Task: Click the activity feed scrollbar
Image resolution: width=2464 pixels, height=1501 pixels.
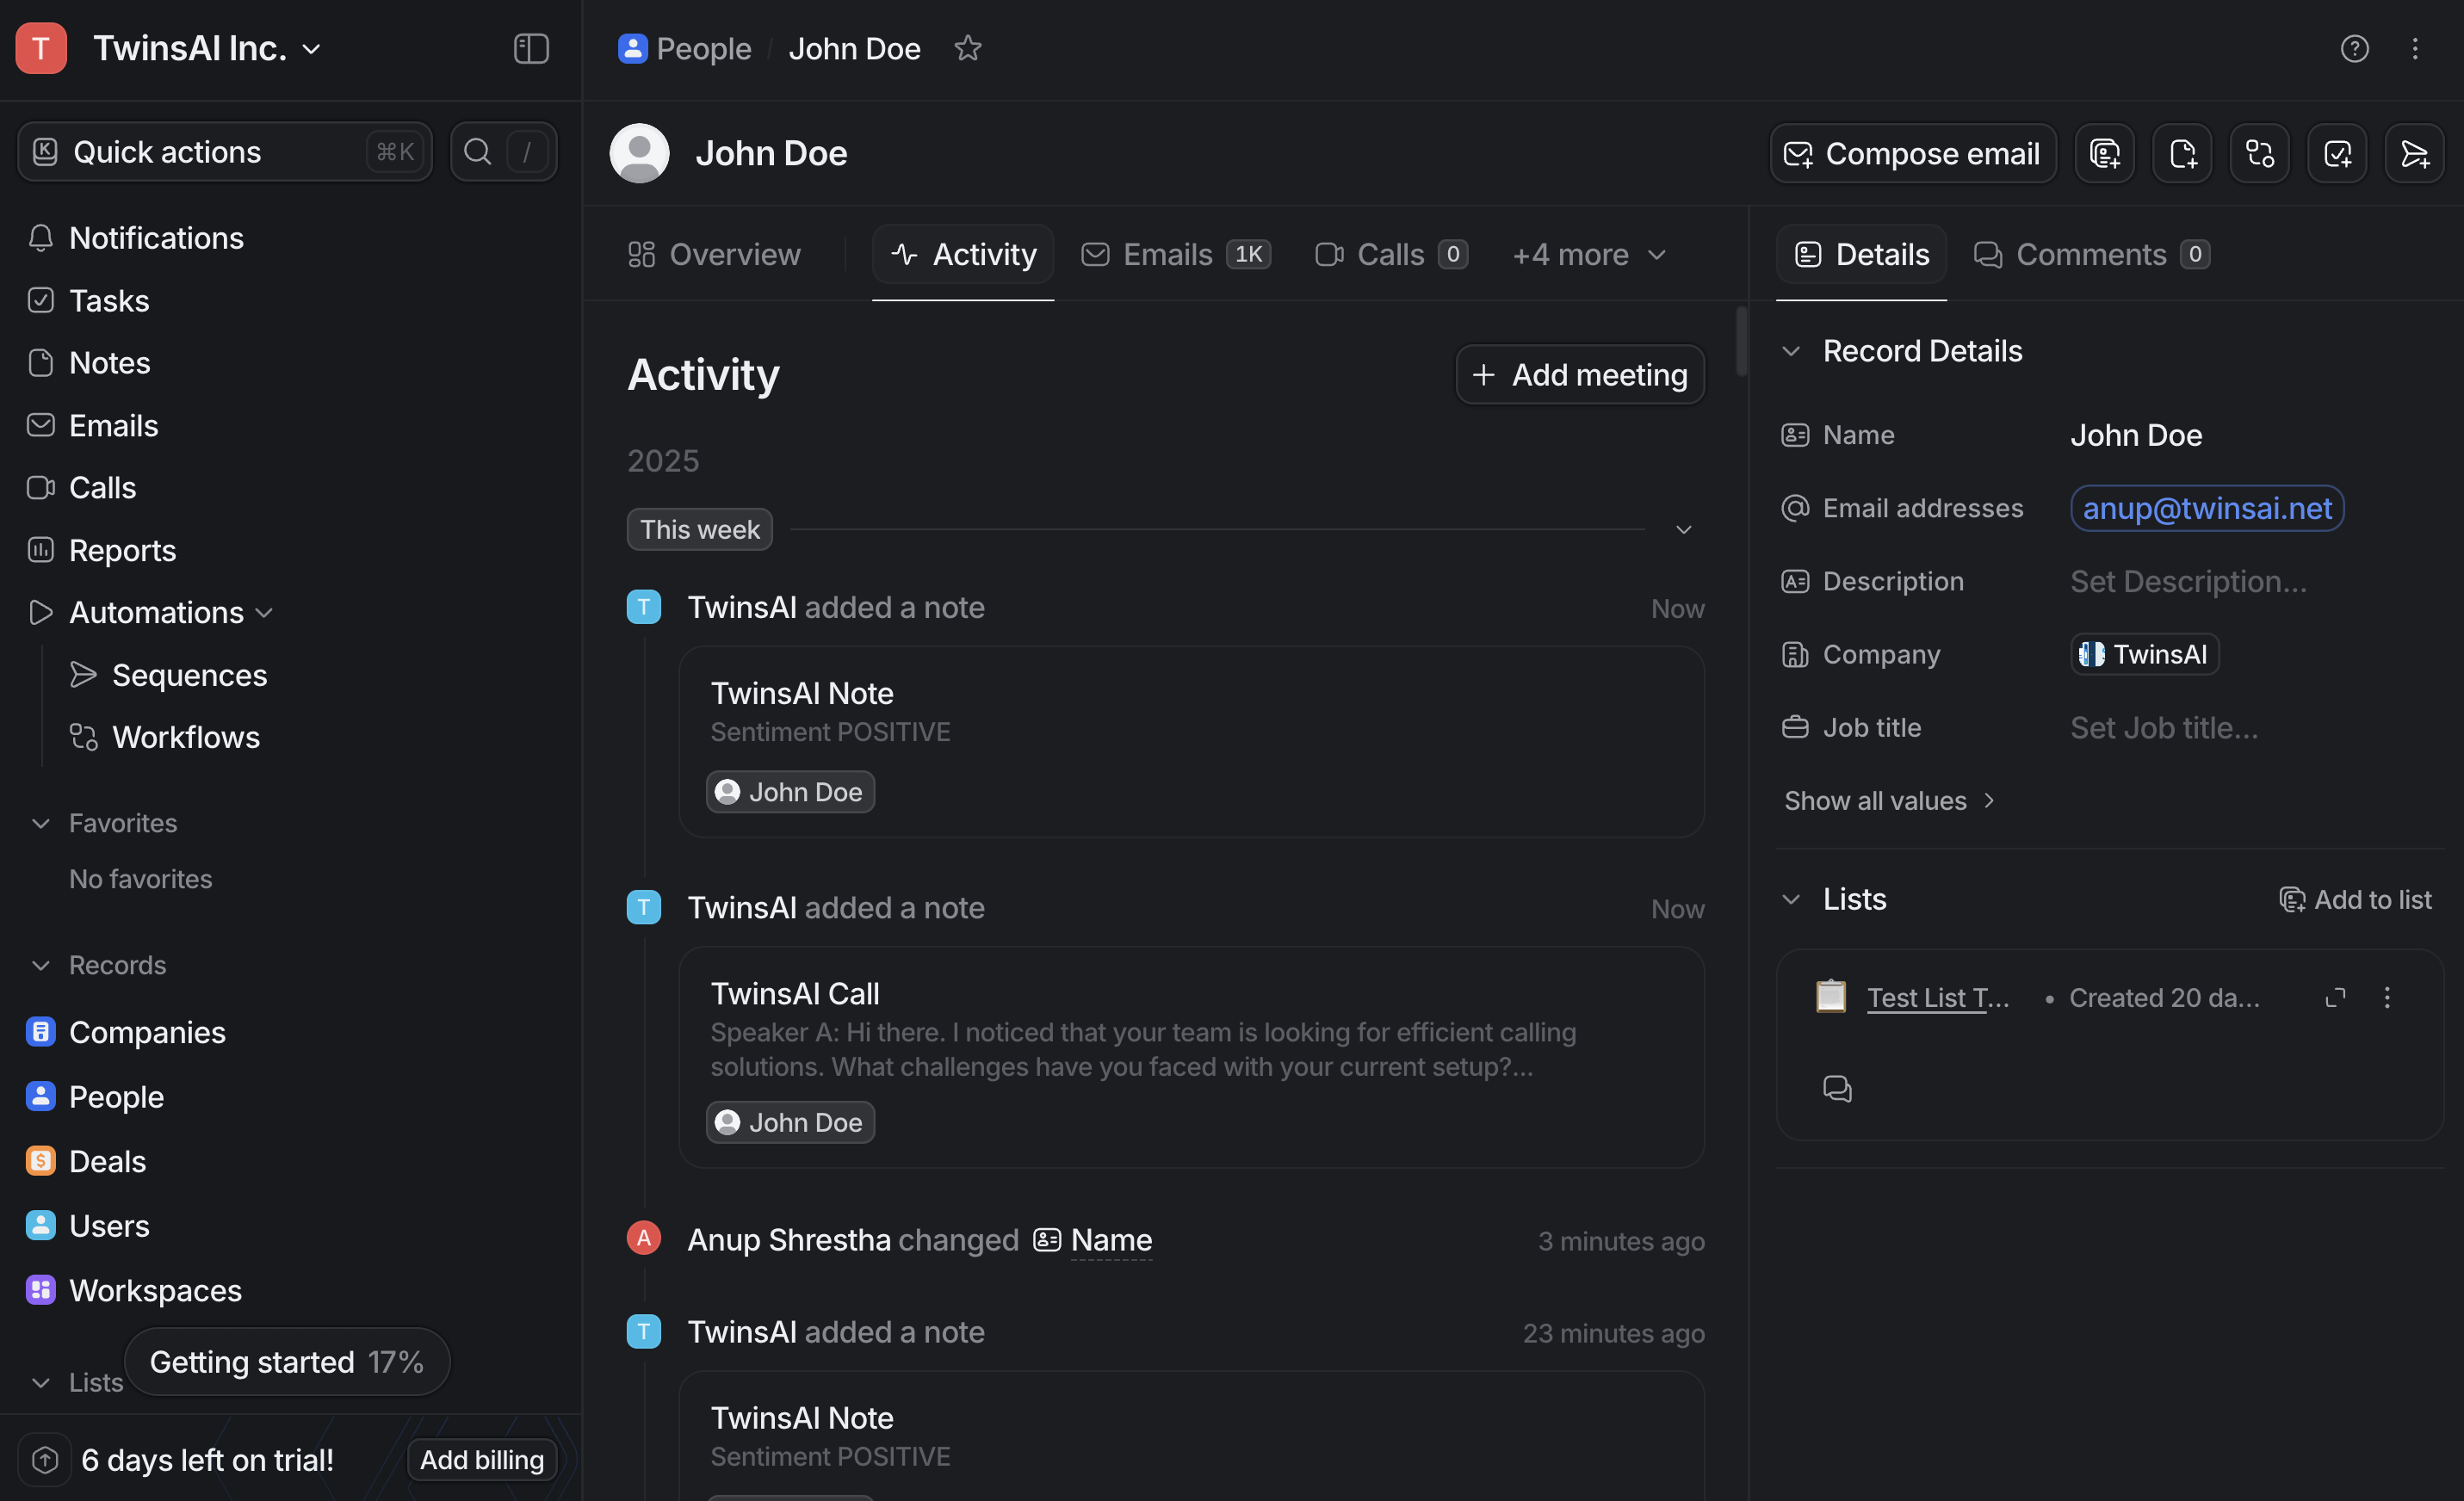Action: (x=1741, y=342)
